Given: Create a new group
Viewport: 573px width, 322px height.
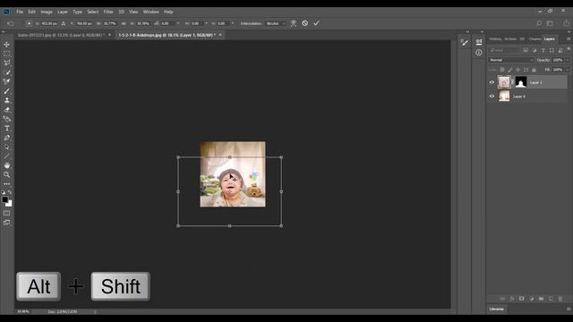Looking at the screenshot, I should pos(541,299).
